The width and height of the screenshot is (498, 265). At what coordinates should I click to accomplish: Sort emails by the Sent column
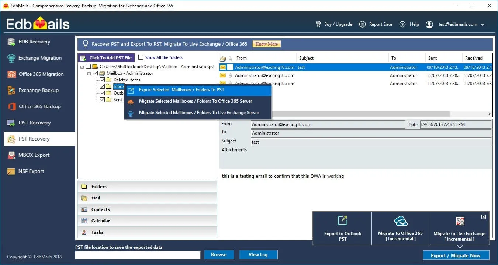(x=444, y=58)
